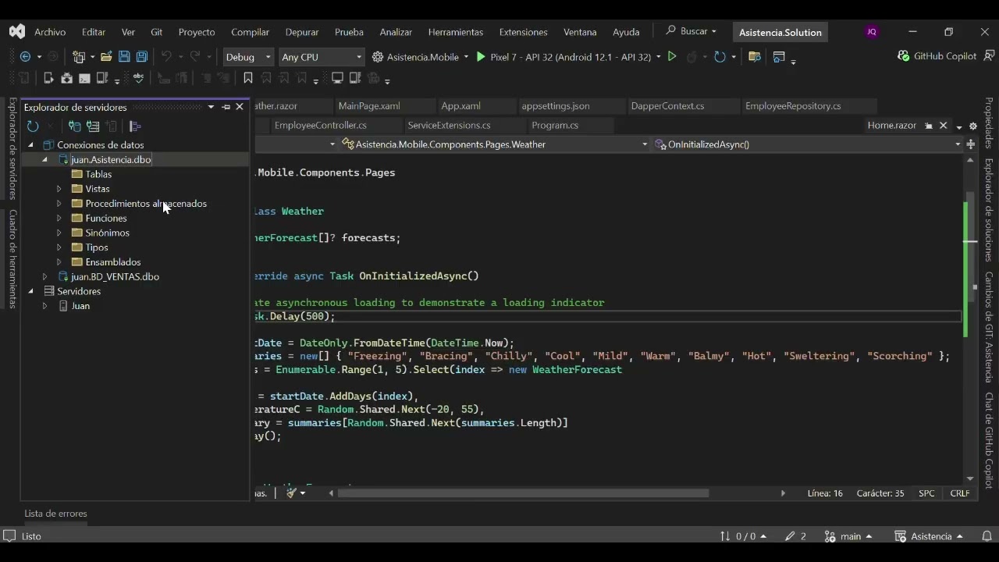Viewport: 999px width, 562px height.
Task: Expand the Procedimientos almacenados node
Action: tap(59, 204)
